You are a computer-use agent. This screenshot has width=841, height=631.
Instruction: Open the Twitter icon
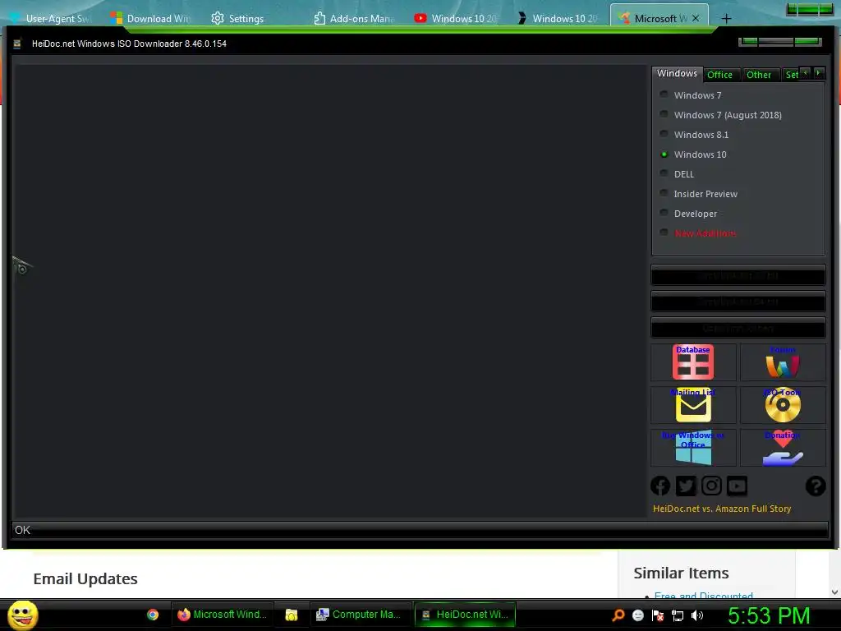point(686,486)
